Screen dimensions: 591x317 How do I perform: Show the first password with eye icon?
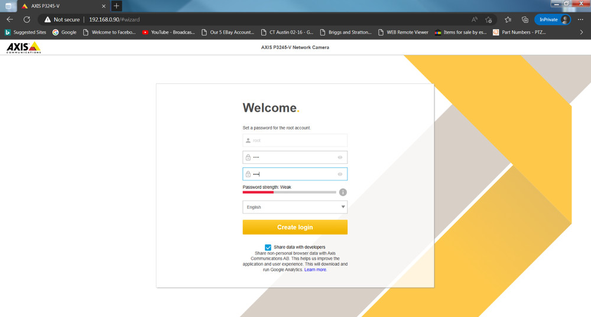(x=340, y=157)
